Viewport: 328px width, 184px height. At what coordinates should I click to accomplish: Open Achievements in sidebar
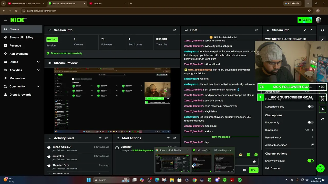22,54
